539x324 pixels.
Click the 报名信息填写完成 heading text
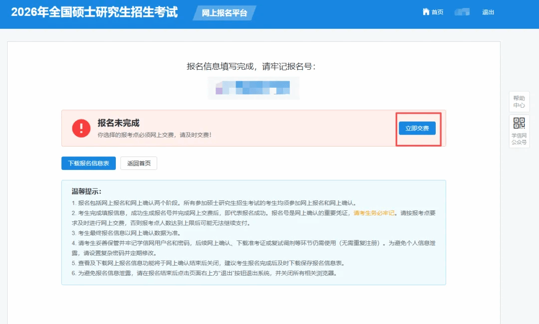251,67
